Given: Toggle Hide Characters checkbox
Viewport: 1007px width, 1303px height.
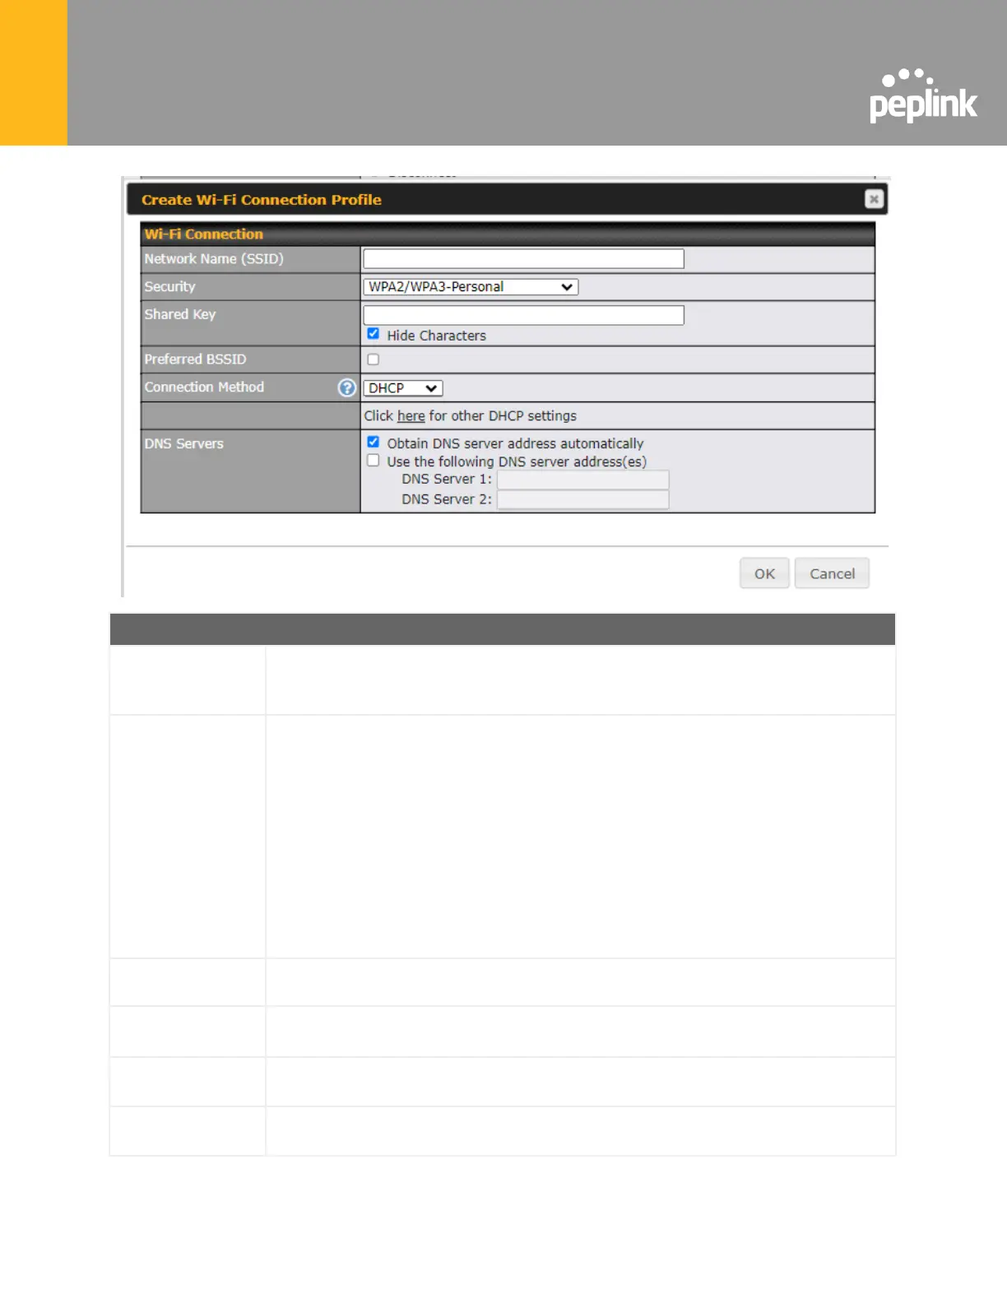Looking at the screenshot, I should pyautogui.click(x=374, y=334).
